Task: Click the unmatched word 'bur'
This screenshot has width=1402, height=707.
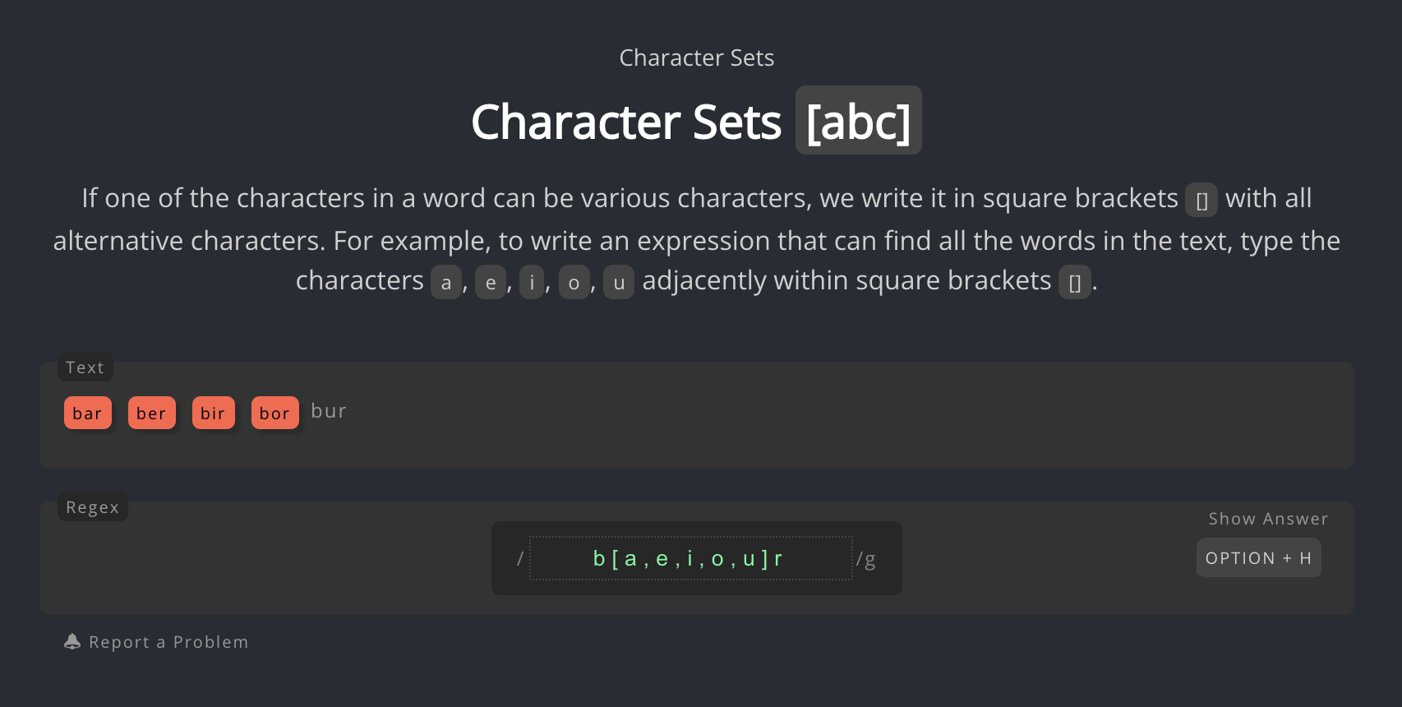Action: [329, 410]
